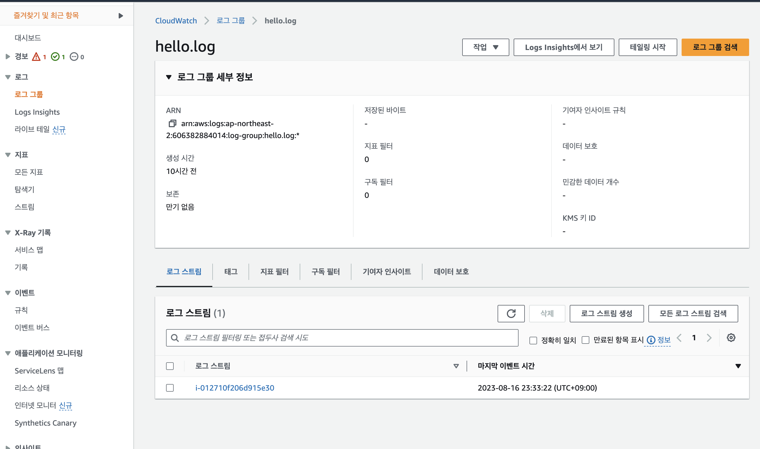The height and width of the screenshot is (449, 760).
Task: Open the 작업 dropdown menu
Action: click(485, 47)
